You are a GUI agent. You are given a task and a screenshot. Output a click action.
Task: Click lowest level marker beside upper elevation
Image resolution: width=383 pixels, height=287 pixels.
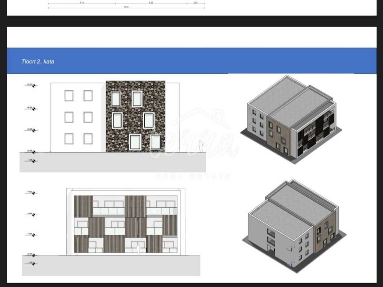point(31,161)
